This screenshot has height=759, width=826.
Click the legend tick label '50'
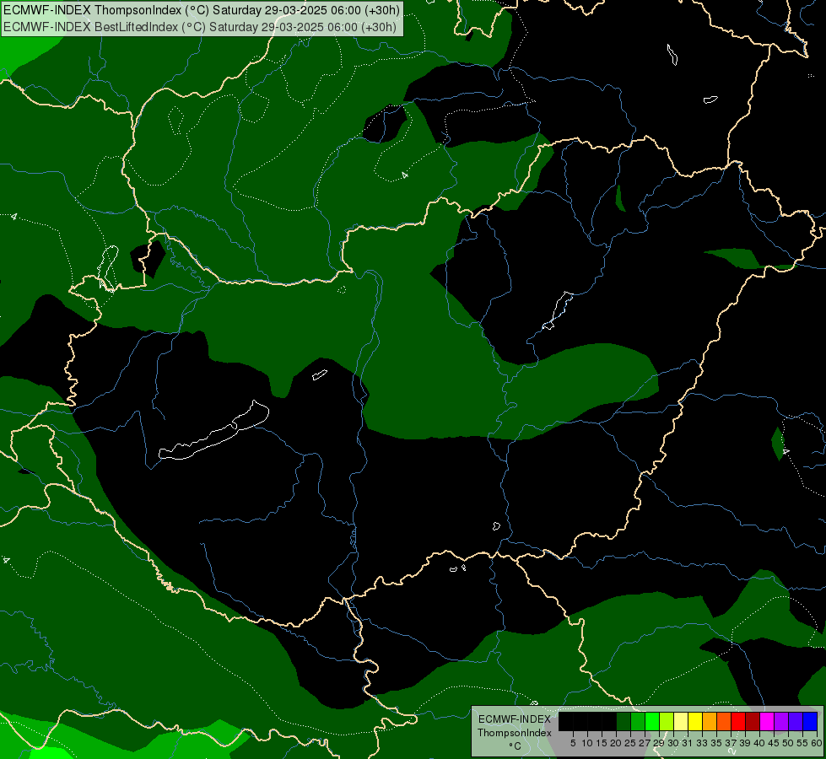click(x=788, y=743)
